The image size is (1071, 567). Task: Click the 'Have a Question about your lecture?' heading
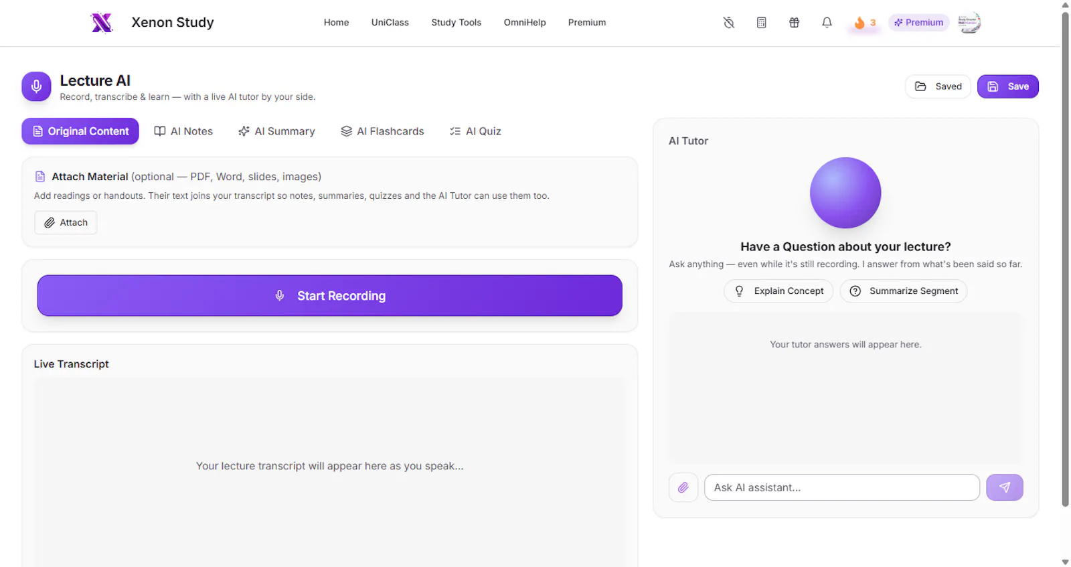point(845,247)
